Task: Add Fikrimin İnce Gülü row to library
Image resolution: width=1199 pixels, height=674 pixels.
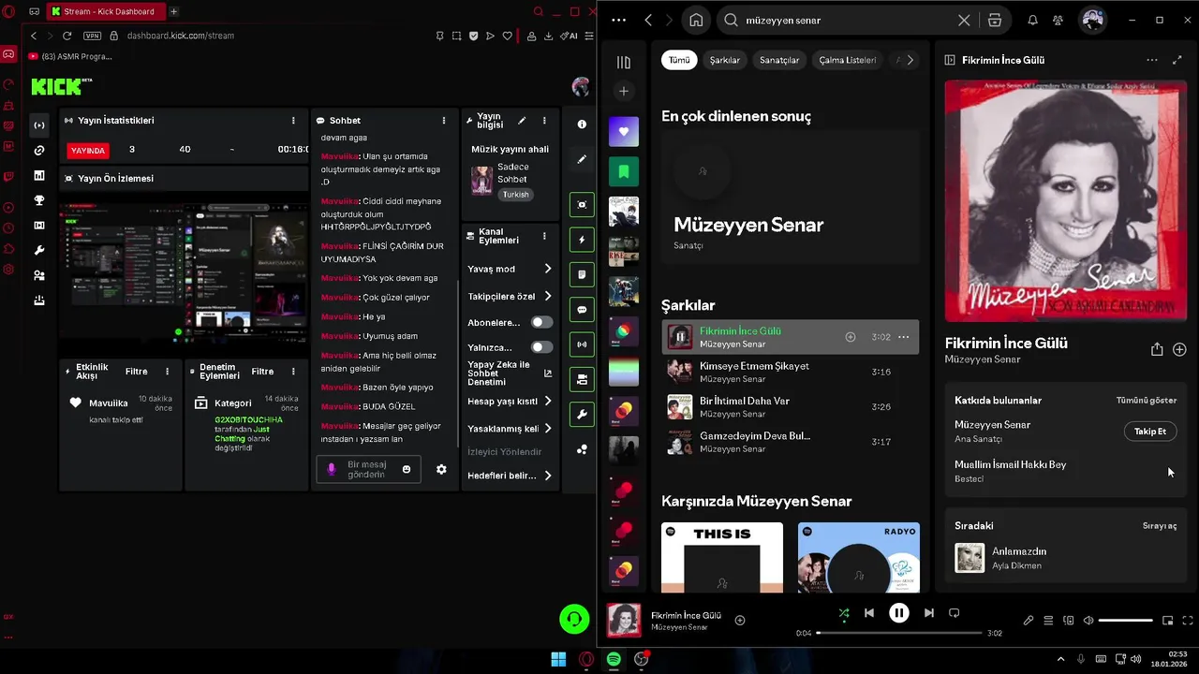Action: point(851,337)
